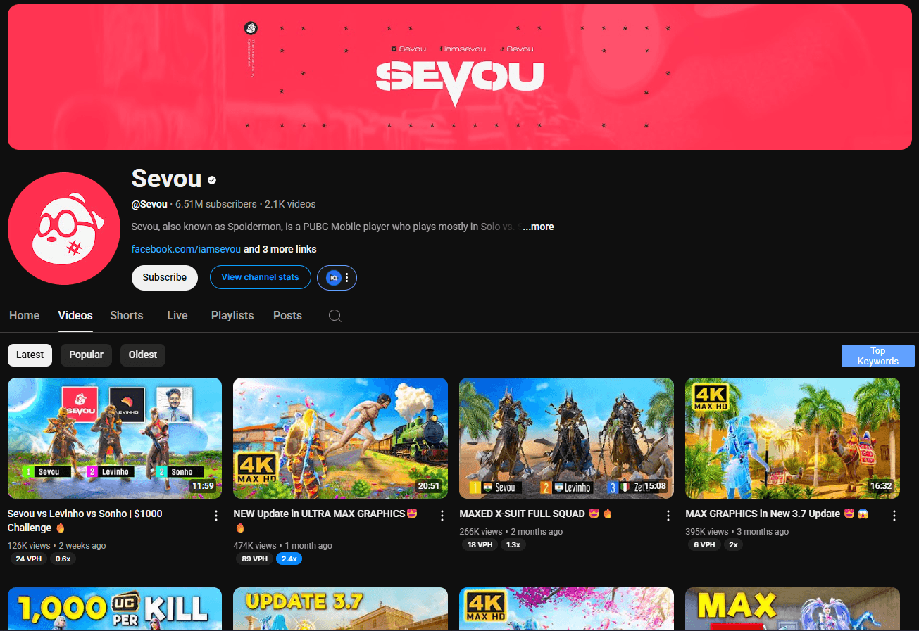The height and width of the screenshot is (631, 919).
Task: Click the '6 VPH' badge
Action: pos(704,544)
